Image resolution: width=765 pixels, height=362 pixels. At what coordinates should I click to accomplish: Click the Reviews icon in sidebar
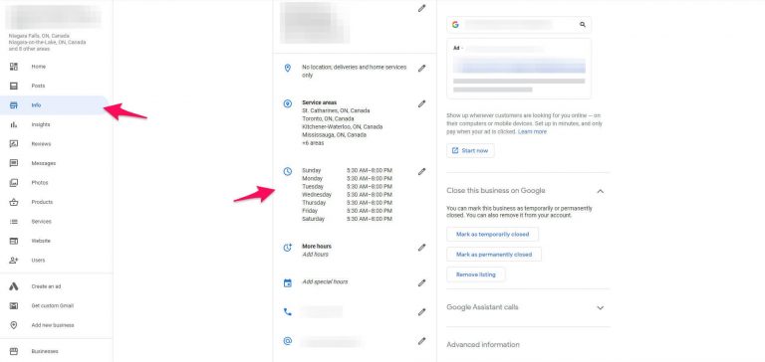click(14, 144)
